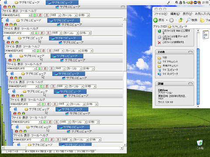Click the red icon after refresh in top toolbar
The width and height of the screenshot is (210, 157).
(x=40, y=15)
